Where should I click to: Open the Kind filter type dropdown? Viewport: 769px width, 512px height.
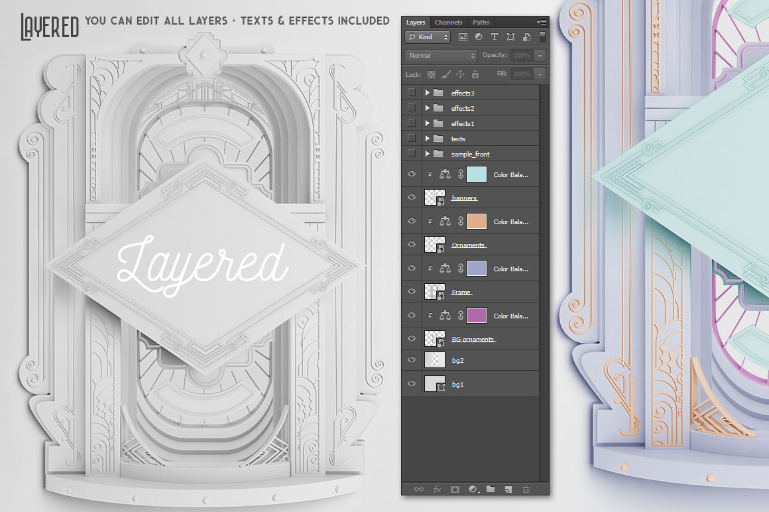point(428,37)
